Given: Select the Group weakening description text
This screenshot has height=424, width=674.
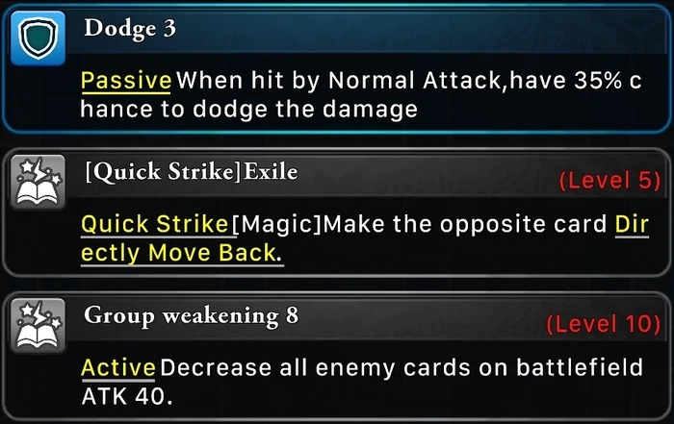Looking at the screenshot, I should click(x=362, y=382).
